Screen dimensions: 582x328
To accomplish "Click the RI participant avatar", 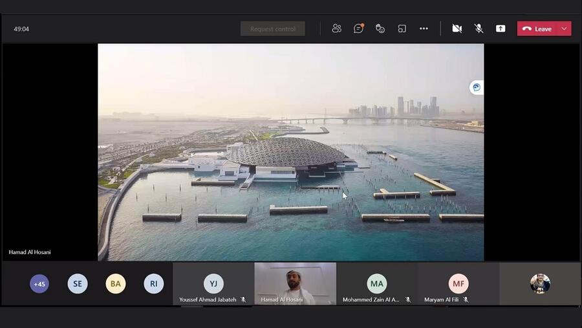I will pos(154,283).
